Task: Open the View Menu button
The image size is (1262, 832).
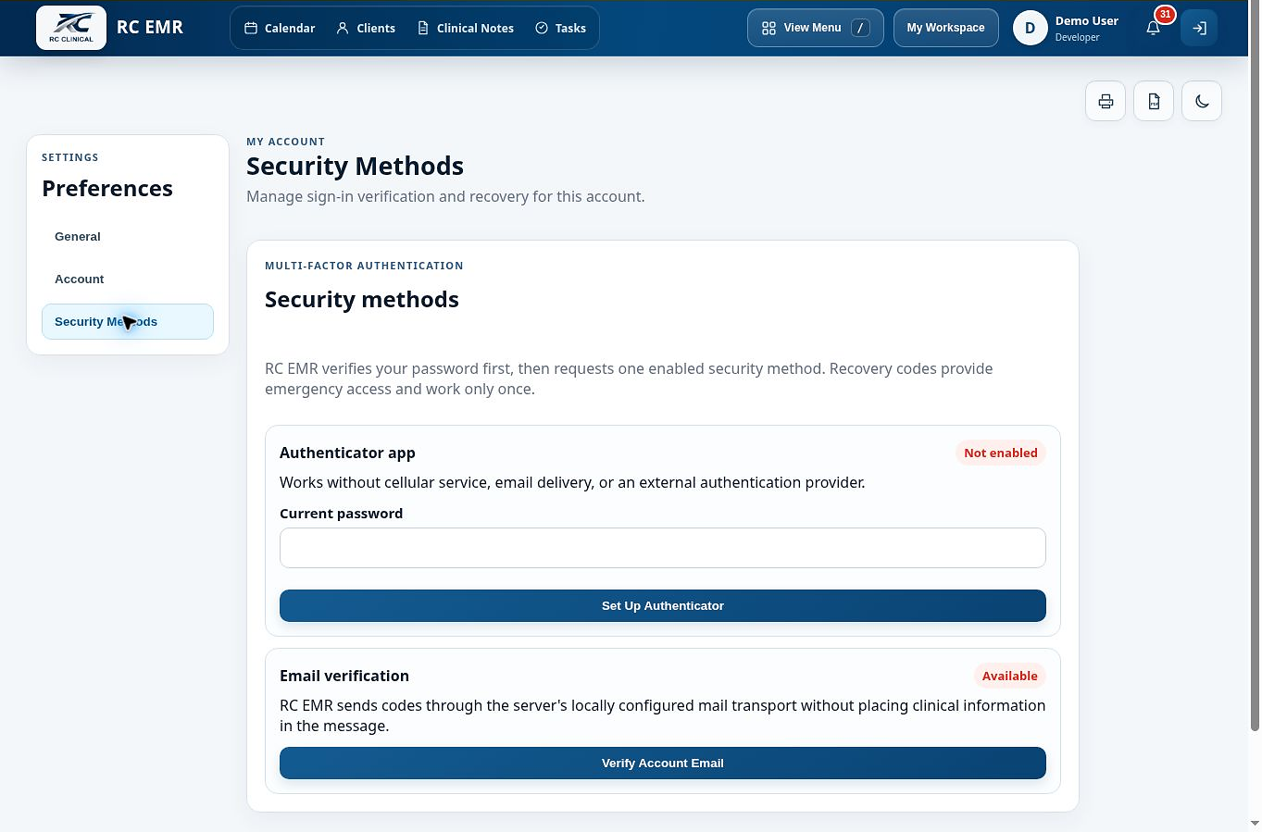Action: point(816,28)
